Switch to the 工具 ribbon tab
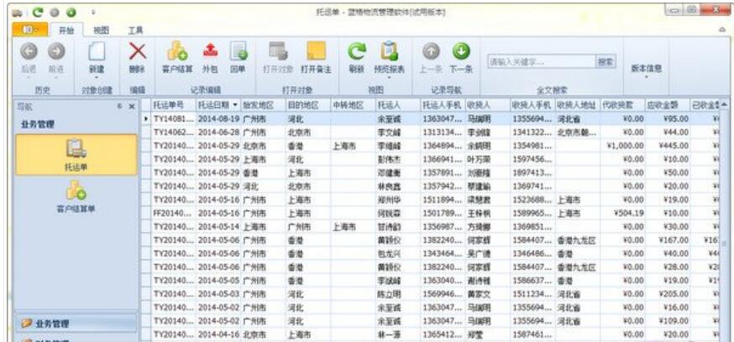The image size is (734, 342). tap(136, 30)
